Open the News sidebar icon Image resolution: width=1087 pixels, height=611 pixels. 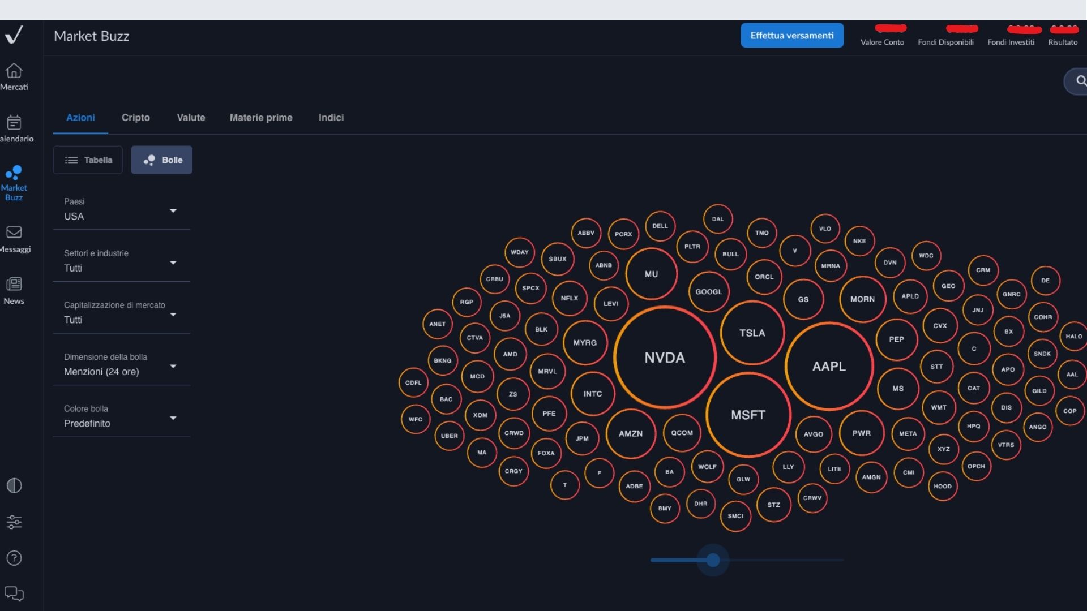[x=14, y=283]
